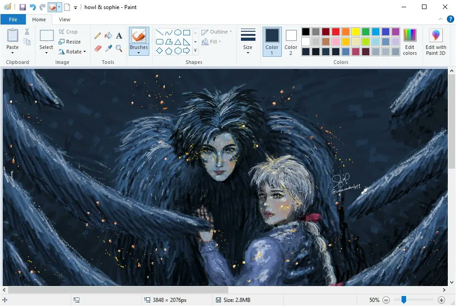
Task: Click the Edit with Paint 3D button
Action: pyautogui.click(x=436, y=42)
